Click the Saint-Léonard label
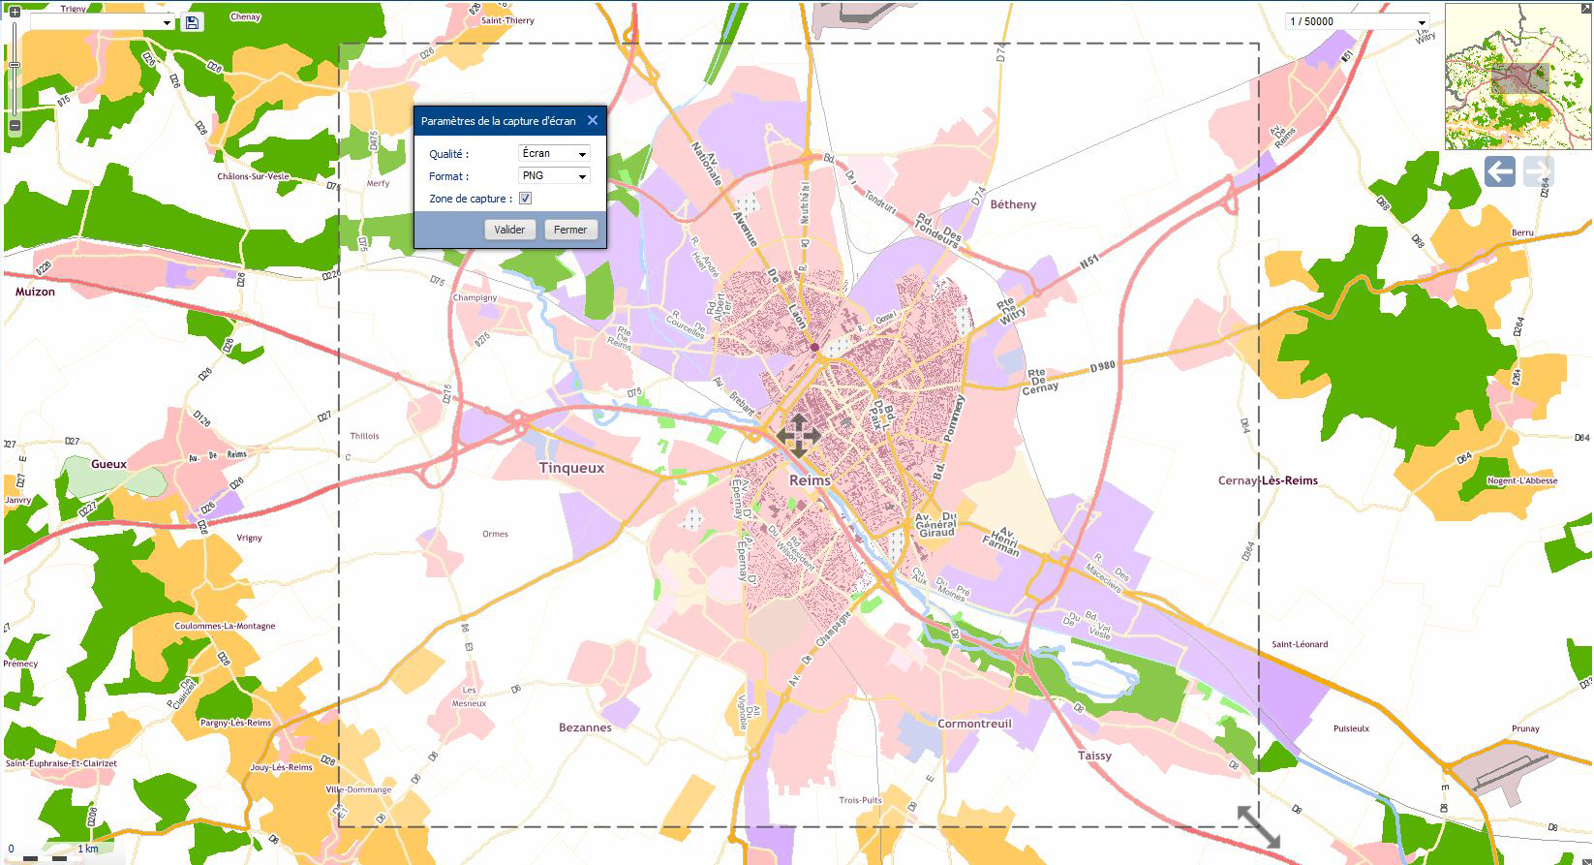This screenshot has height=865, width=1594. pos(1300,644)
